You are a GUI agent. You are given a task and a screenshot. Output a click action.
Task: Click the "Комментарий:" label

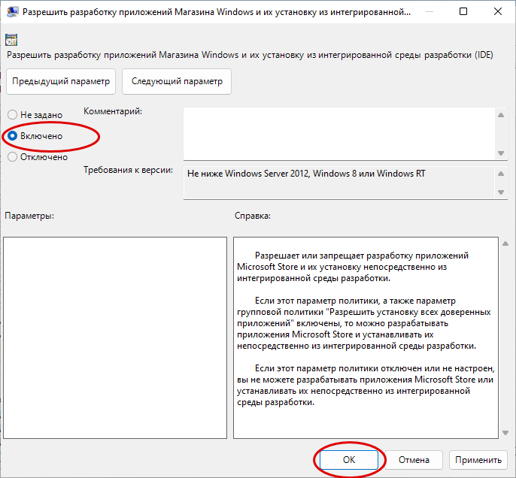pos(113,111)
